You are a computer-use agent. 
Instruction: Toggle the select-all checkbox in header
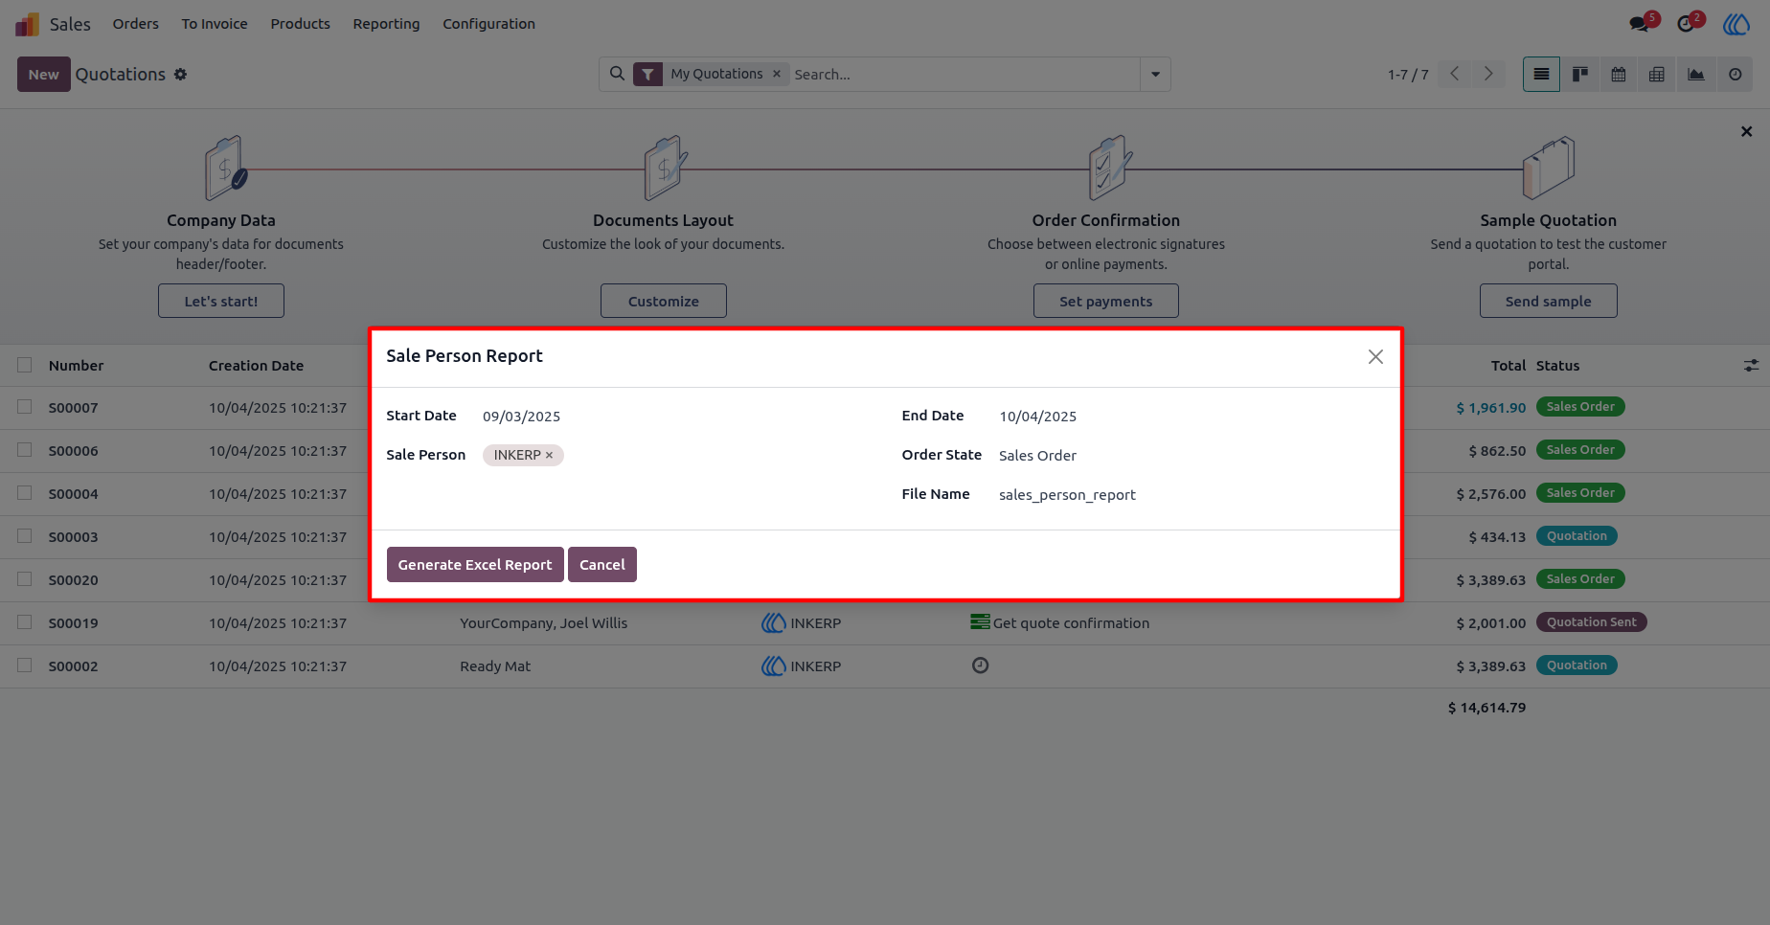pos(25,365)
